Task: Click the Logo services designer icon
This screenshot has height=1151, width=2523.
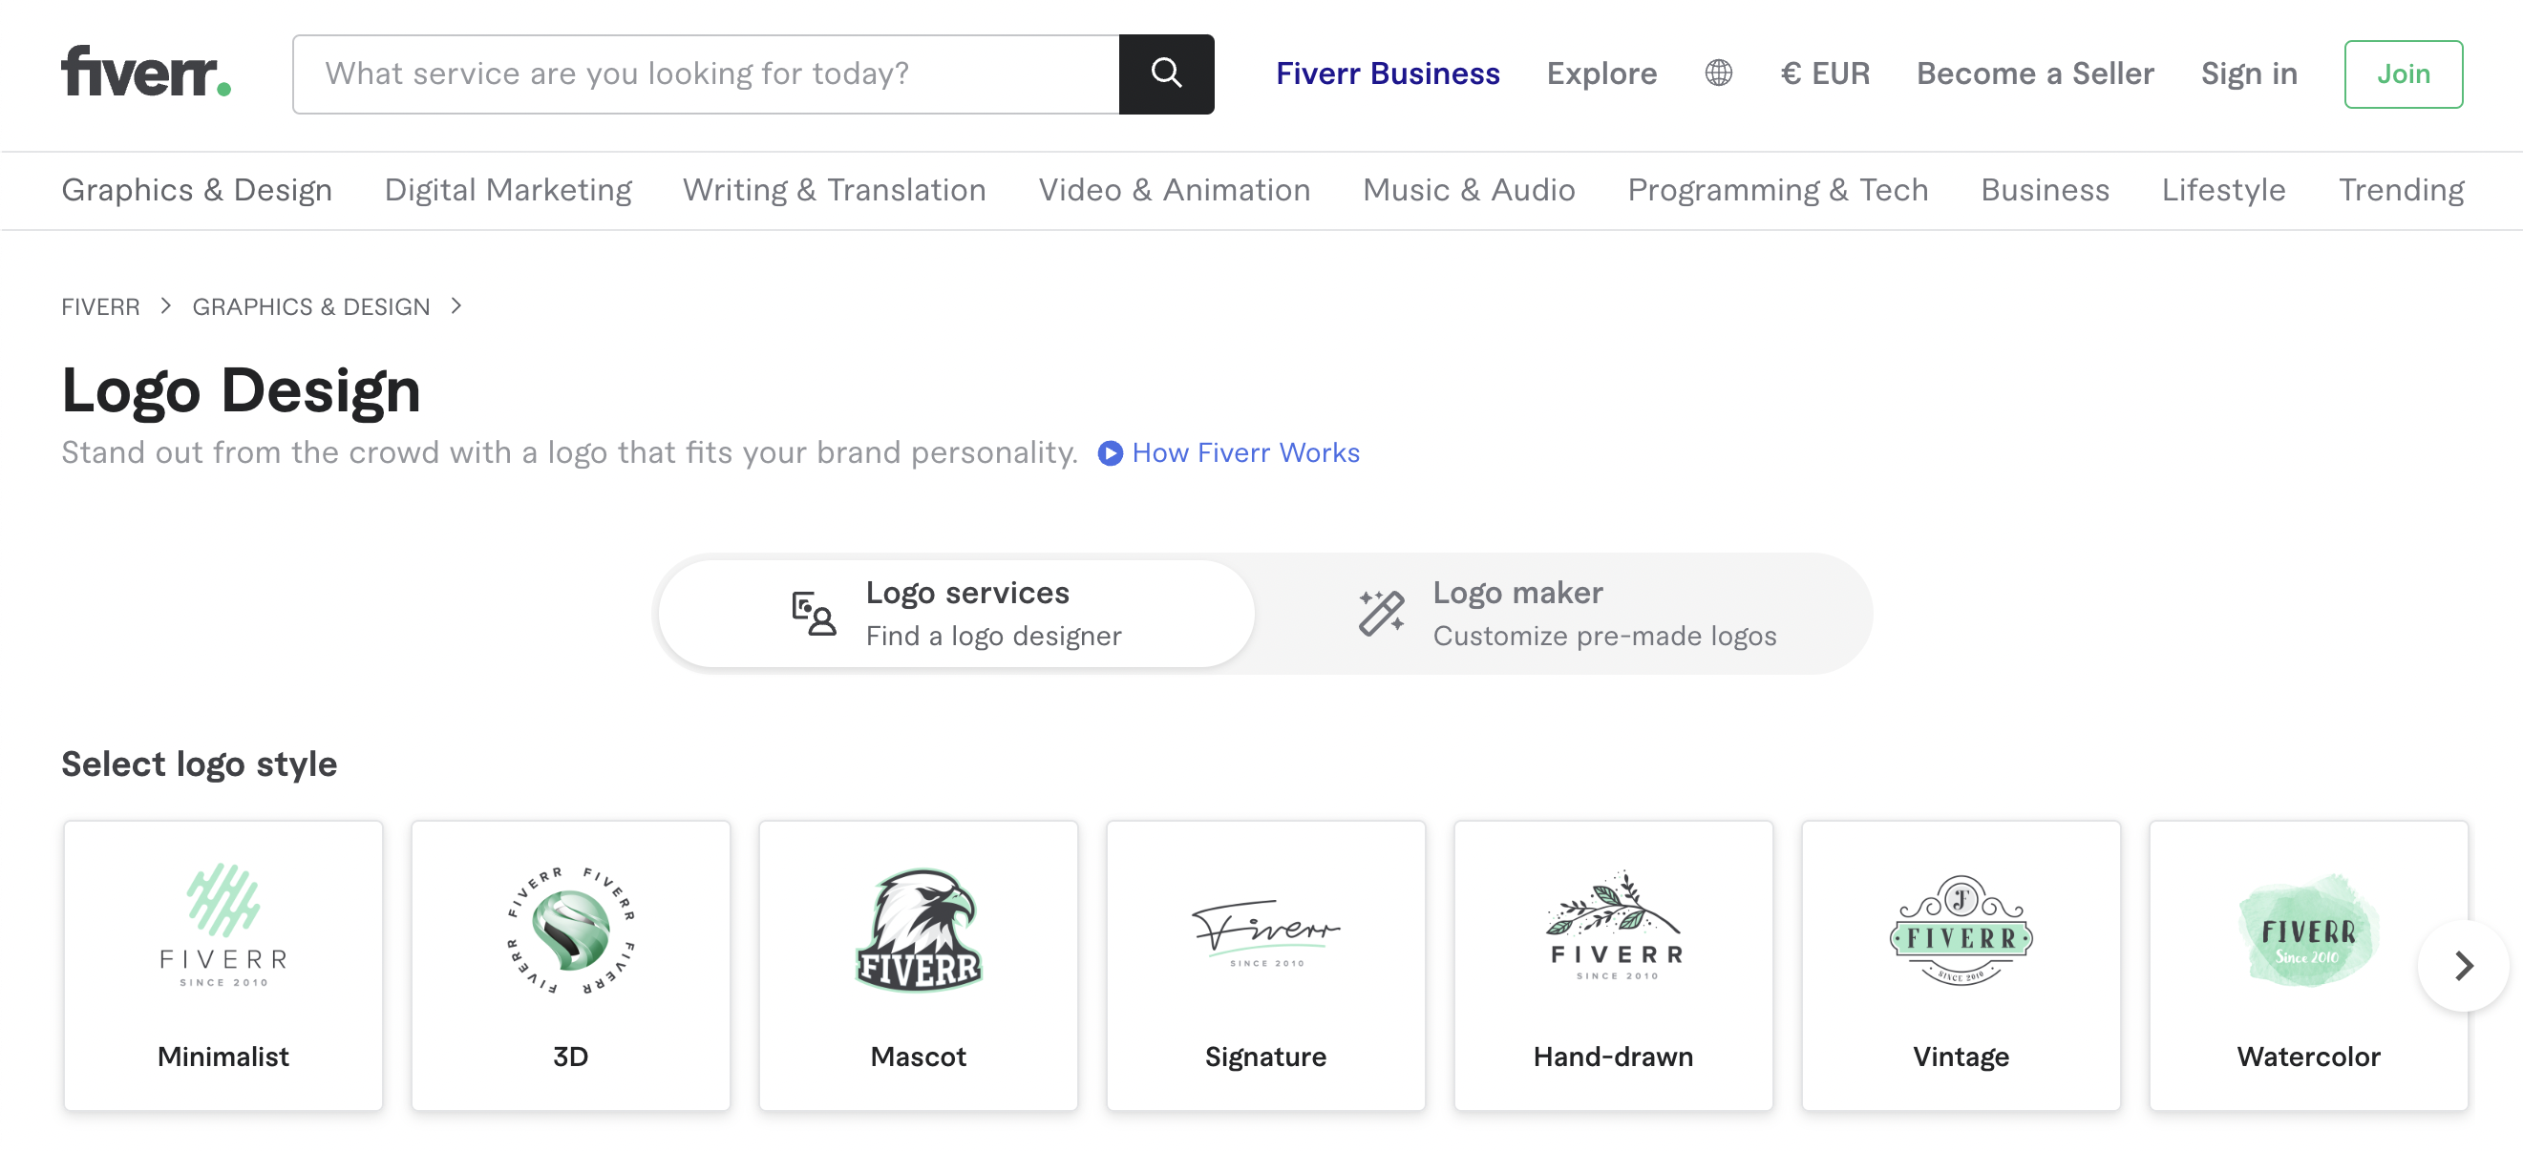Action: tap(813, 614)
